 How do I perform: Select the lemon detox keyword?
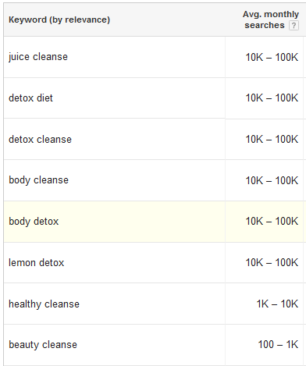pos(36,262)
